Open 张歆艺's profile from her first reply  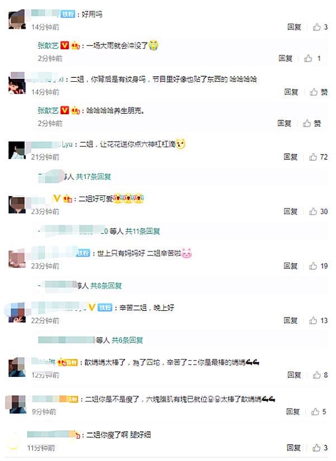point(48,45)
